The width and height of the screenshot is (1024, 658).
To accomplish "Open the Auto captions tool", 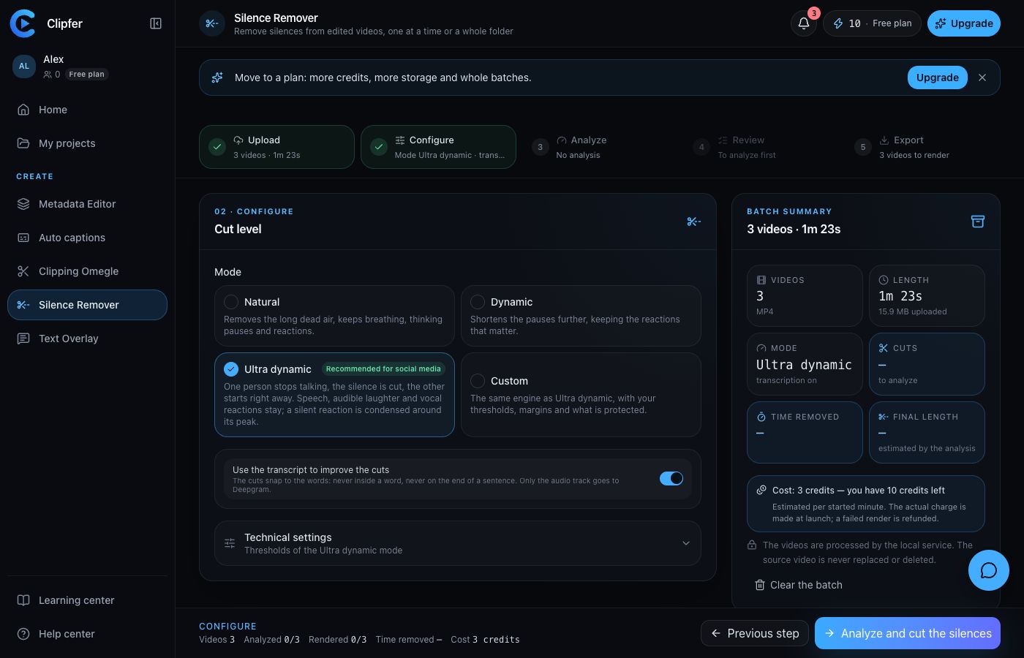I will pyautogui.click(x=87, y=238).
